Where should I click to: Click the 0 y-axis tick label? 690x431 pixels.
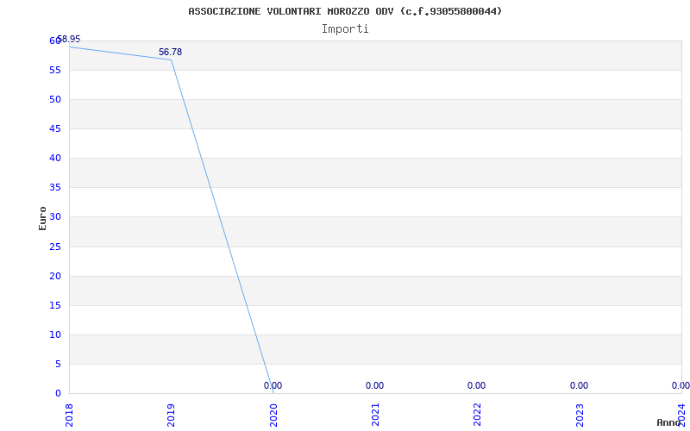pyautogui.click(x=58, y=393)
